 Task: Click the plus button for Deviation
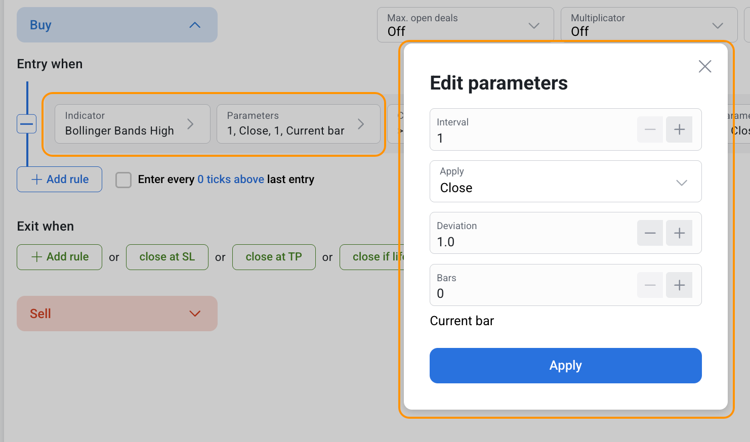click(679, 233)
